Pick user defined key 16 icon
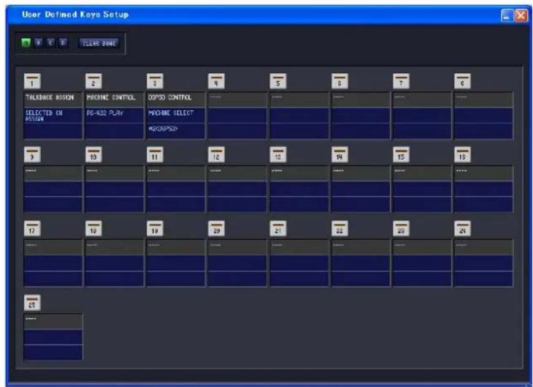533x387 pixels. (x=463, y=155)
